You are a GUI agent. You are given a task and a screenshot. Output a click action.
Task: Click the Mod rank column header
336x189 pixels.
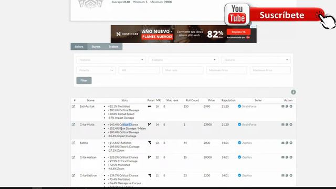click(172, 100)
